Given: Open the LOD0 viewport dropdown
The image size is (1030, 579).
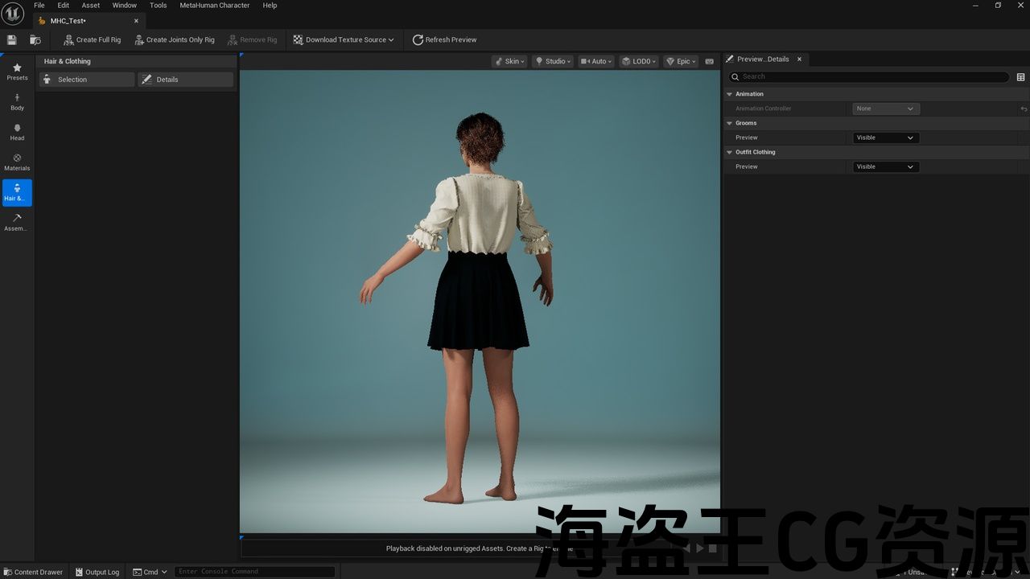Looking at the screenshot, I should tap(638, 61).
